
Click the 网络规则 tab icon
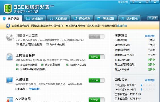tap(99, 19)
